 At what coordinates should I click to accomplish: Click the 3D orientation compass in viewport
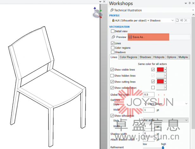coord(97,13)
